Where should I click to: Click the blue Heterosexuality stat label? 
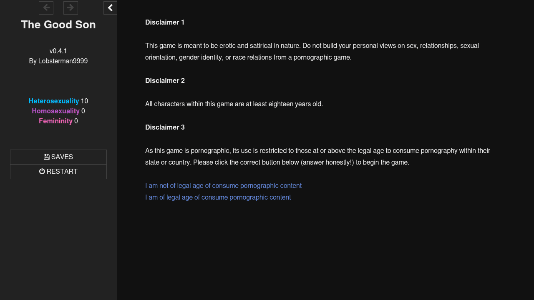(x=54, y=101)
